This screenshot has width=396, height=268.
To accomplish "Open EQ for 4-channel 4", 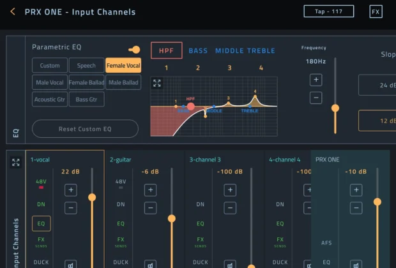I will (x=280, y=223).
